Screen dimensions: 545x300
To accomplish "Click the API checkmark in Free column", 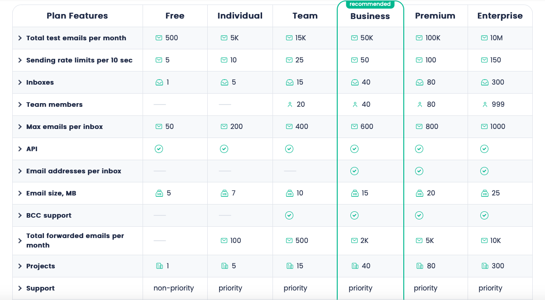I will pyautogui.click(x=159, y=149).
